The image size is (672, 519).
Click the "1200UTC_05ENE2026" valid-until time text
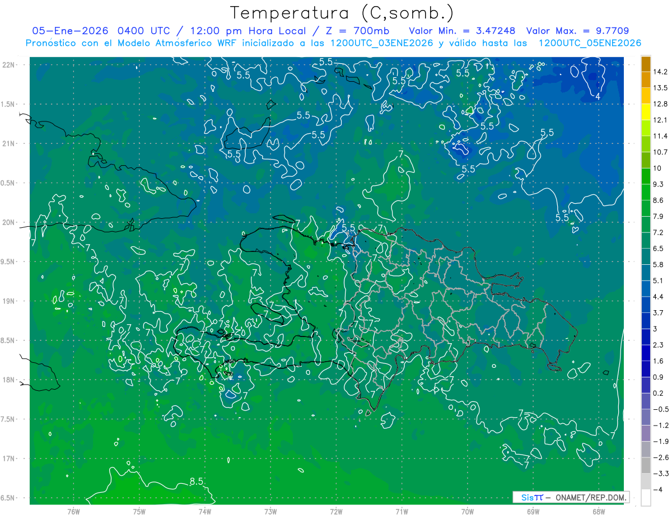point(590,43)
